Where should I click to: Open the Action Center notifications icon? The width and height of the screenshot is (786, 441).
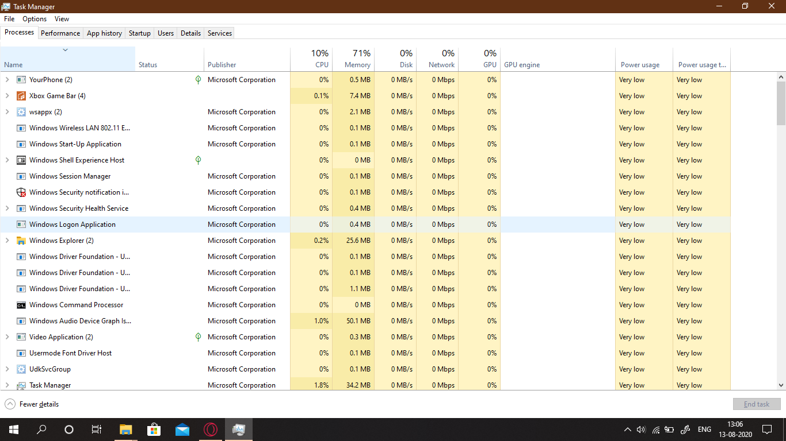click(x=767, y=430)
